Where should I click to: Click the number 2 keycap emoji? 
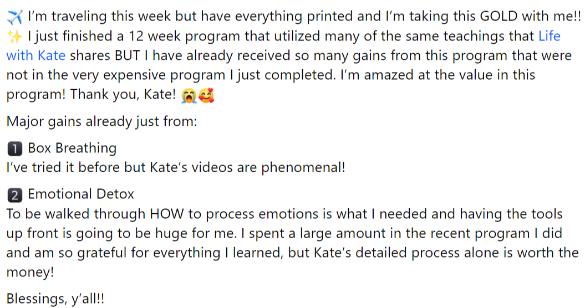pyautogui.click(x=14, y=195)
